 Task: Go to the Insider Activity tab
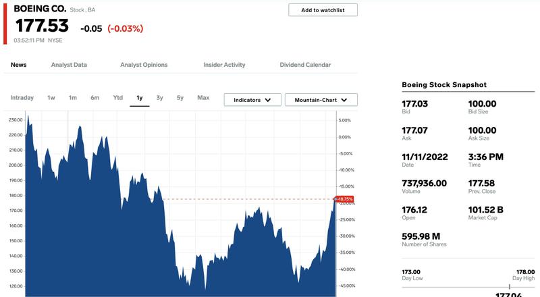pyautogui.click(x=224, y=65)
